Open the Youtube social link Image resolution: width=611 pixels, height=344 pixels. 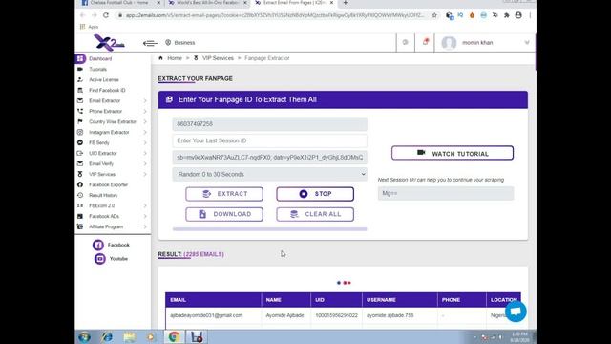point(111,259)
